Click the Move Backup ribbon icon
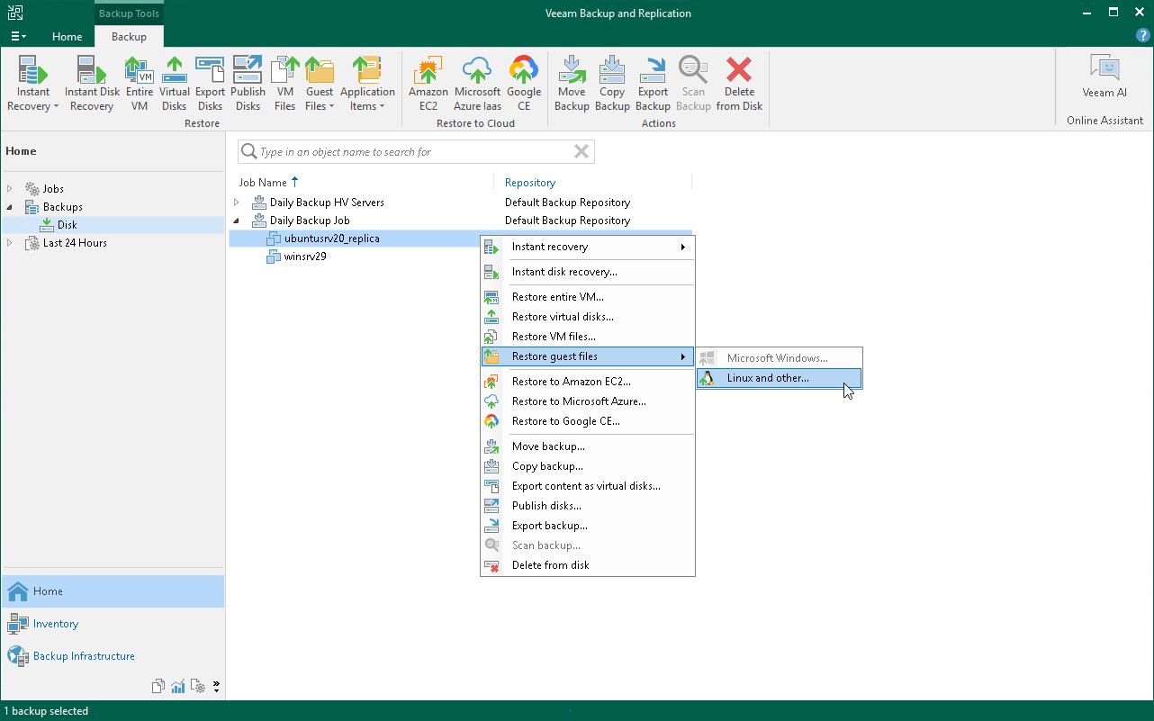The height and width of the screenshot is (721, 1154). click(x=572, y=84)
